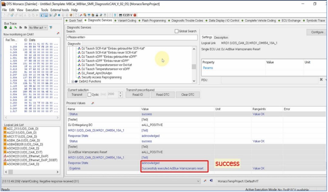Click the exit arrow icon beside status log
The image size is (328, 192).
[x=211, y=181]
